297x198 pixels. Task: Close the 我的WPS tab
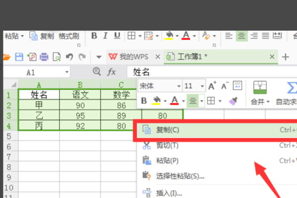click(x=157, y=56)
